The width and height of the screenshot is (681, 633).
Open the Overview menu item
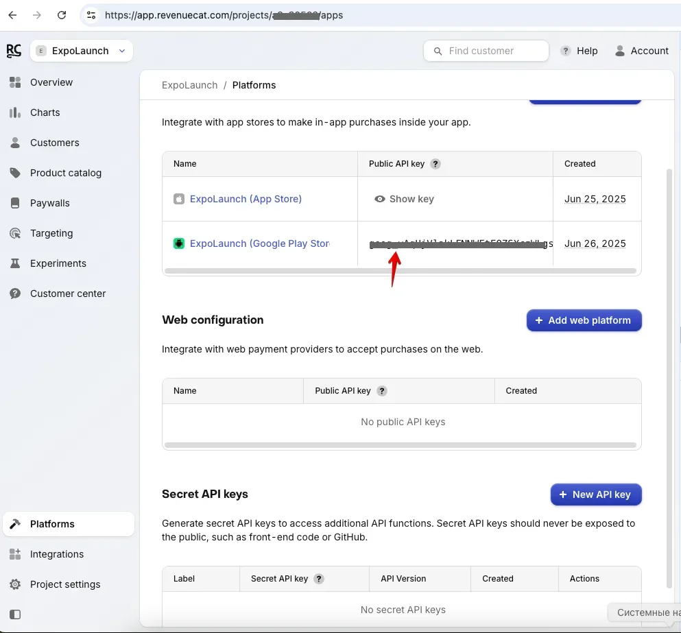pos(51,82)
